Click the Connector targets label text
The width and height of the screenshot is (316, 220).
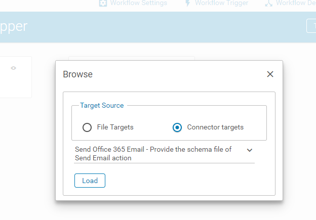coord(215,127)
